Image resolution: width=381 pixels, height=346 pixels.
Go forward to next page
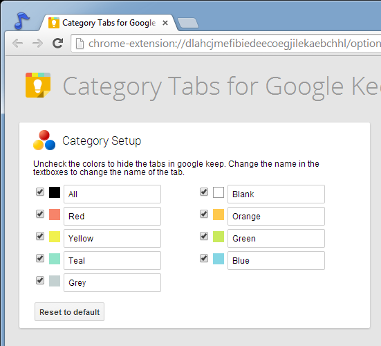37,44
